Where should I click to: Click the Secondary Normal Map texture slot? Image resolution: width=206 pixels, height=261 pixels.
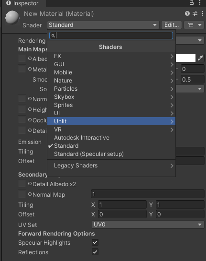pos(22,194)
